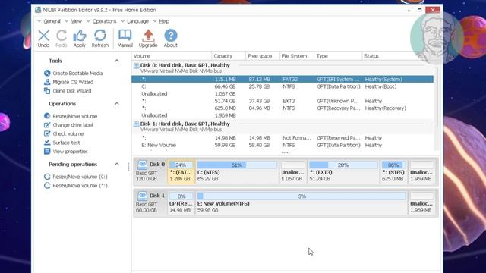Select the Not Forma... 14.98 MB row
This screenshot has width=486, height=273.
click(x=282, y=138)
